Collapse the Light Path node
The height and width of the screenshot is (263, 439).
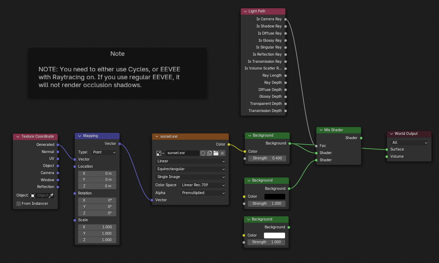tap(245, 11)
